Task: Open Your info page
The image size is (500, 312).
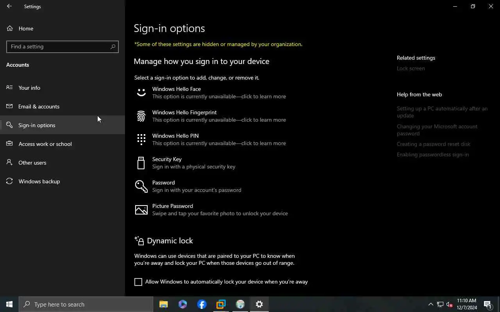Action: point(62,88)
